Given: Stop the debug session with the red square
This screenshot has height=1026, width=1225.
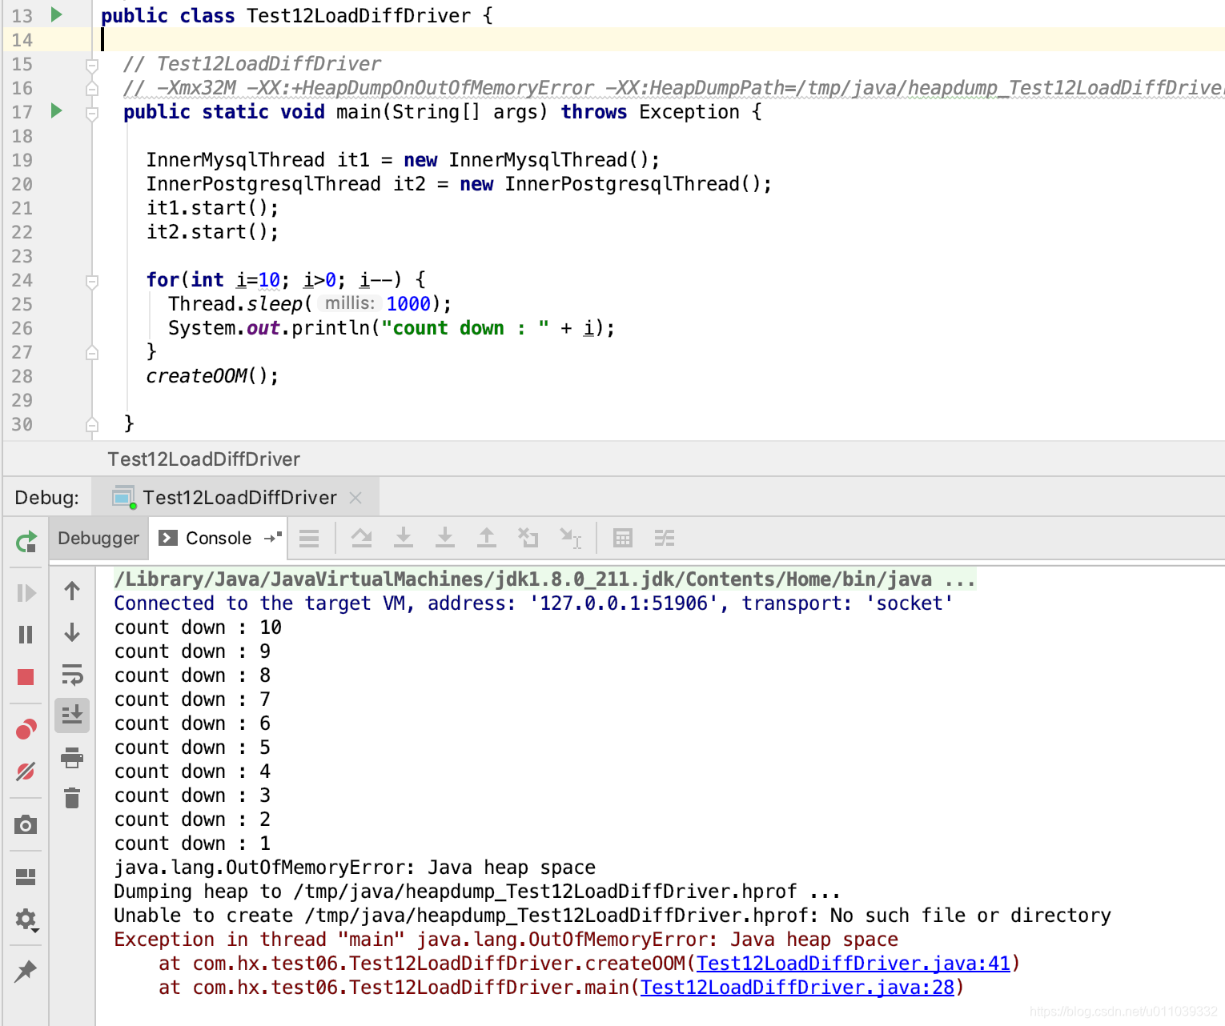Looking at the screenshot, I should click(26, 677).
